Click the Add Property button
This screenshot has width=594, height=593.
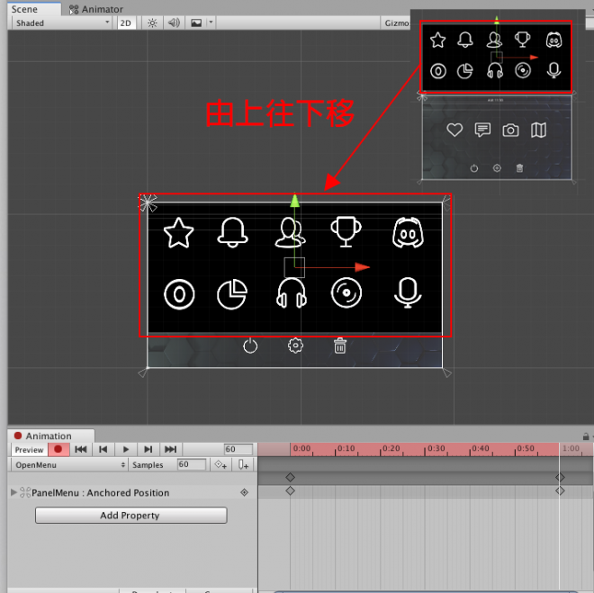tap(130, 516)
